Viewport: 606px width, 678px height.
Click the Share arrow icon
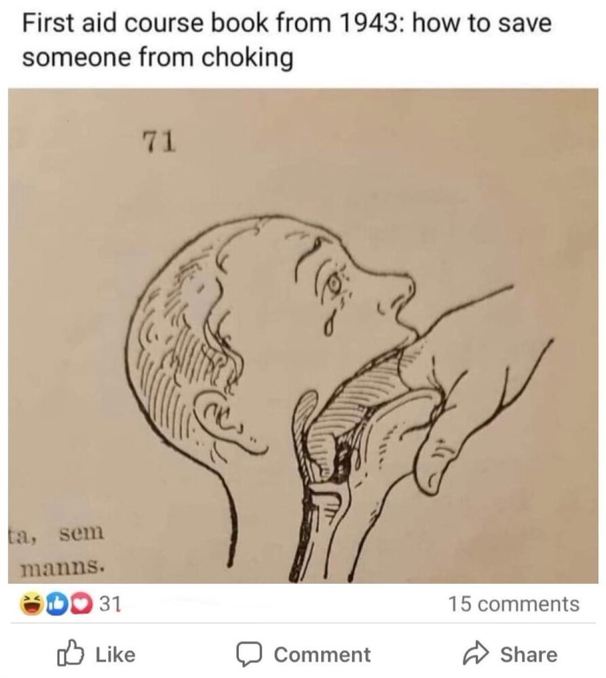pyautogui.click(x=476, y=654)
